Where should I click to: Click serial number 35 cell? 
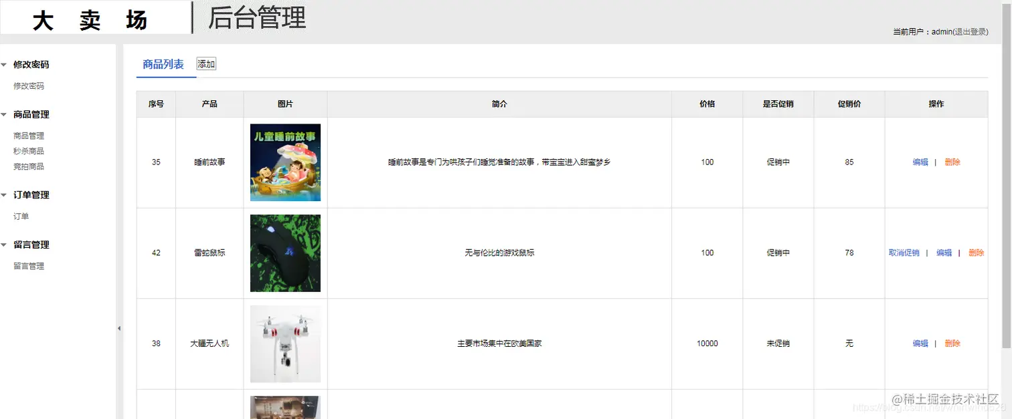156,162
